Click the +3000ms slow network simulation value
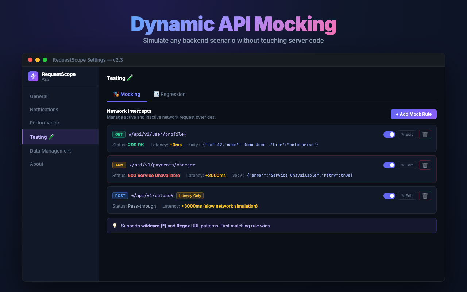 219,206
